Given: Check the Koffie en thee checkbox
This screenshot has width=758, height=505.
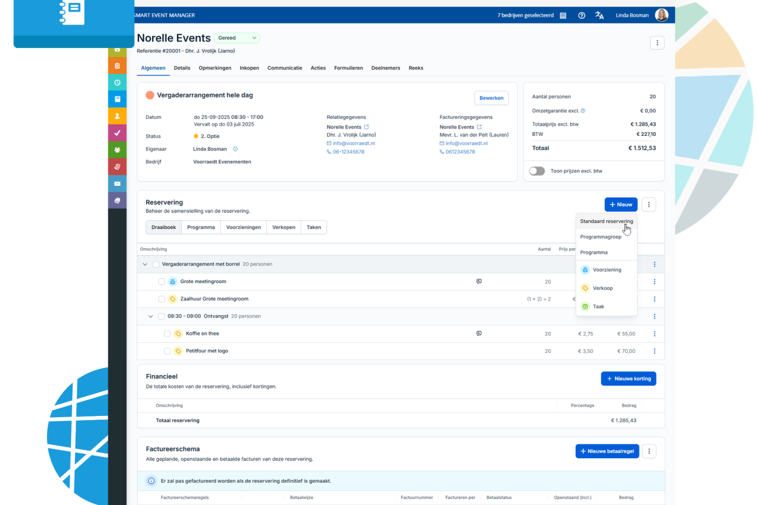Looking at the screenshot, I should tap(167, 333).
